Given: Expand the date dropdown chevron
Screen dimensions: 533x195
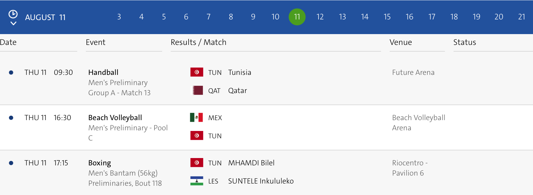Looking at the screenshot, I should [13, 23].
